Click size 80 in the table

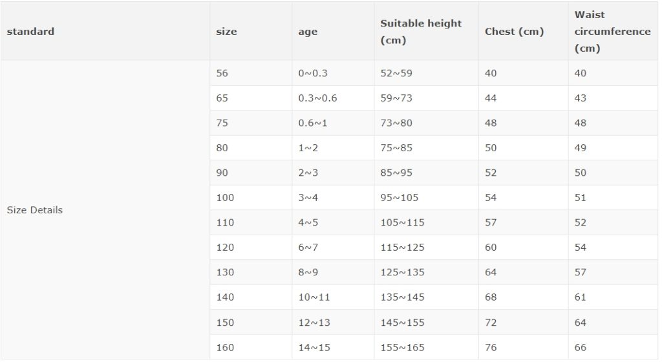click(x=251, y=147)
